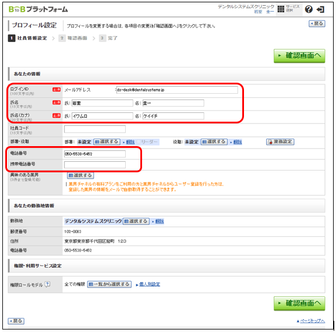Click 一覧から選択する button
Image resolution: width=336 pixels, height=333 pixels.
click(109, 284)
